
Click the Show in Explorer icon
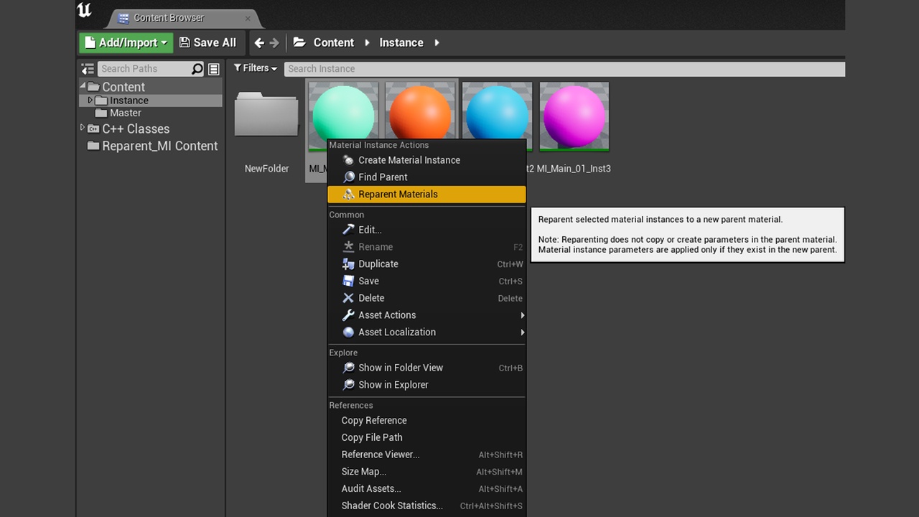click(348, 385)
